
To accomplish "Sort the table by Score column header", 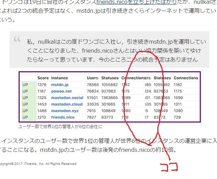I will (x=43, y=78).
